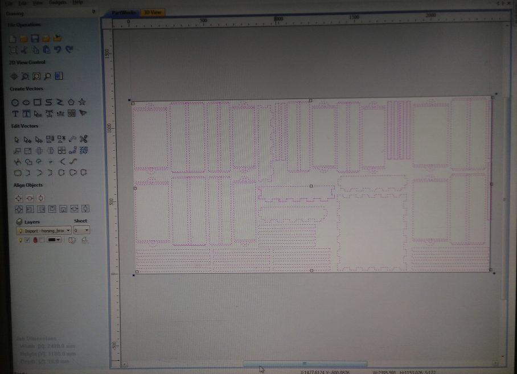Click Text on a Curve tool
This screenshot has height=374, width=517.
[60, 113]
